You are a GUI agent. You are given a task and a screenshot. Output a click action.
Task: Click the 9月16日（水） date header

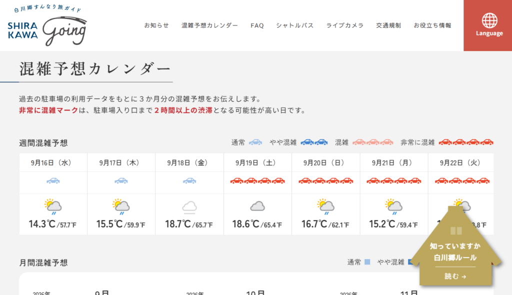(x=52, y=162)
